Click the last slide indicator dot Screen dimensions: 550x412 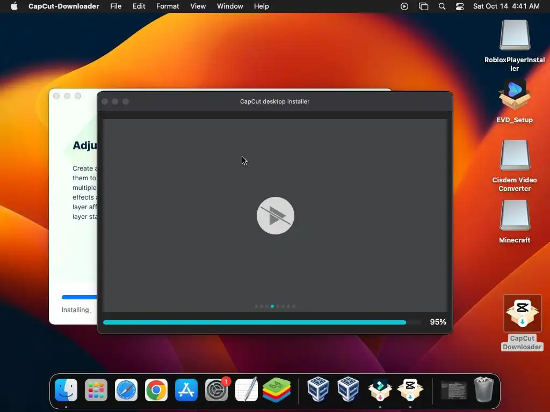pos(294,306)
